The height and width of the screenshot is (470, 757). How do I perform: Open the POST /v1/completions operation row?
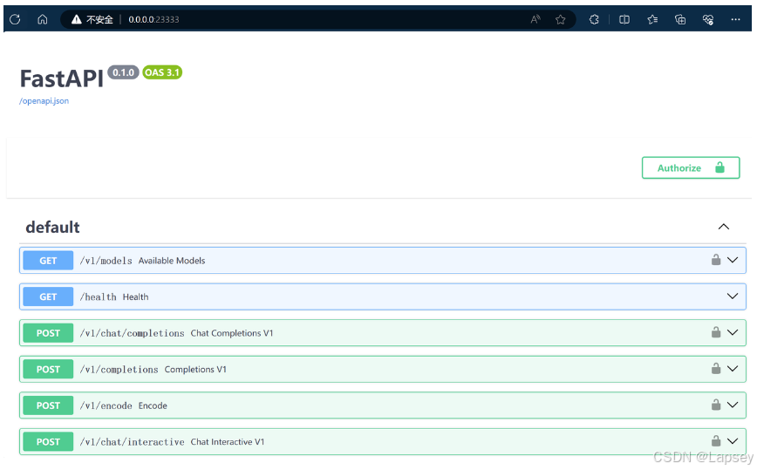pos(349,369)
